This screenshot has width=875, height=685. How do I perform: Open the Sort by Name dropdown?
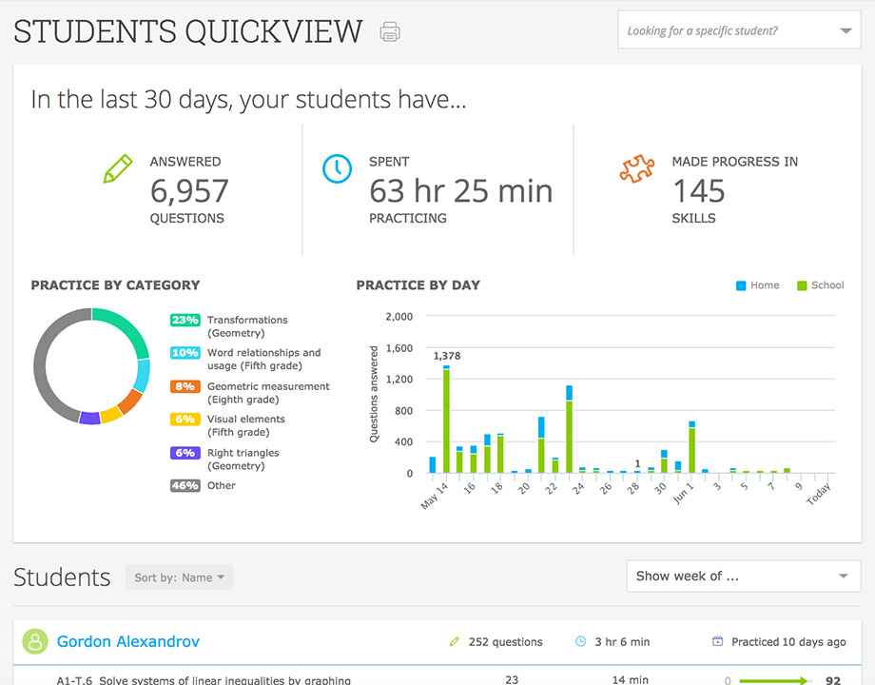pyautogui.click(x=179, y=577)
